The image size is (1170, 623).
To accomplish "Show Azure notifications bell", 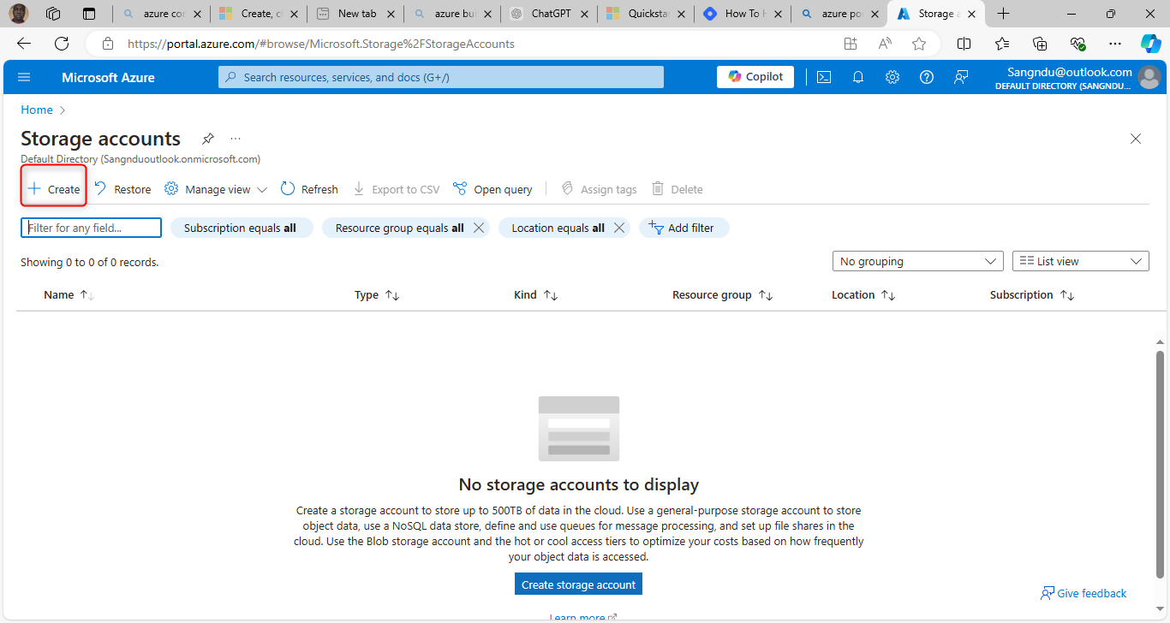I will (x=858, y=77).
